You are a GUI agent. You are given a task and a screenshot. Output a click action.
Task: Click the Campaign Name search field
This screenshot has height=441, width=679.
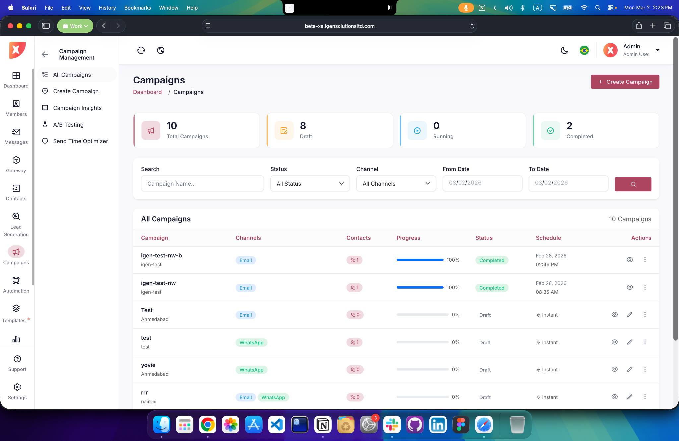(202, 184)
